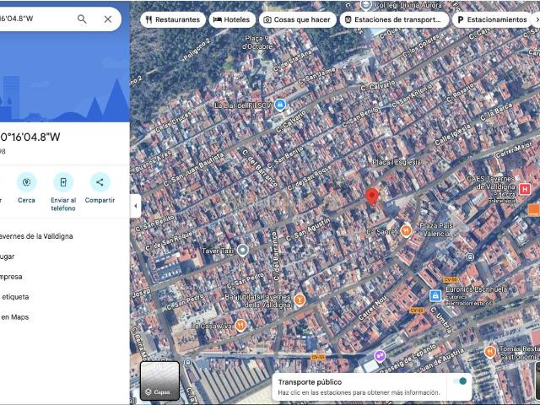Click the Enviar al teléfono icon
This screenshot has height=405, width=540.
click(63, 182)
